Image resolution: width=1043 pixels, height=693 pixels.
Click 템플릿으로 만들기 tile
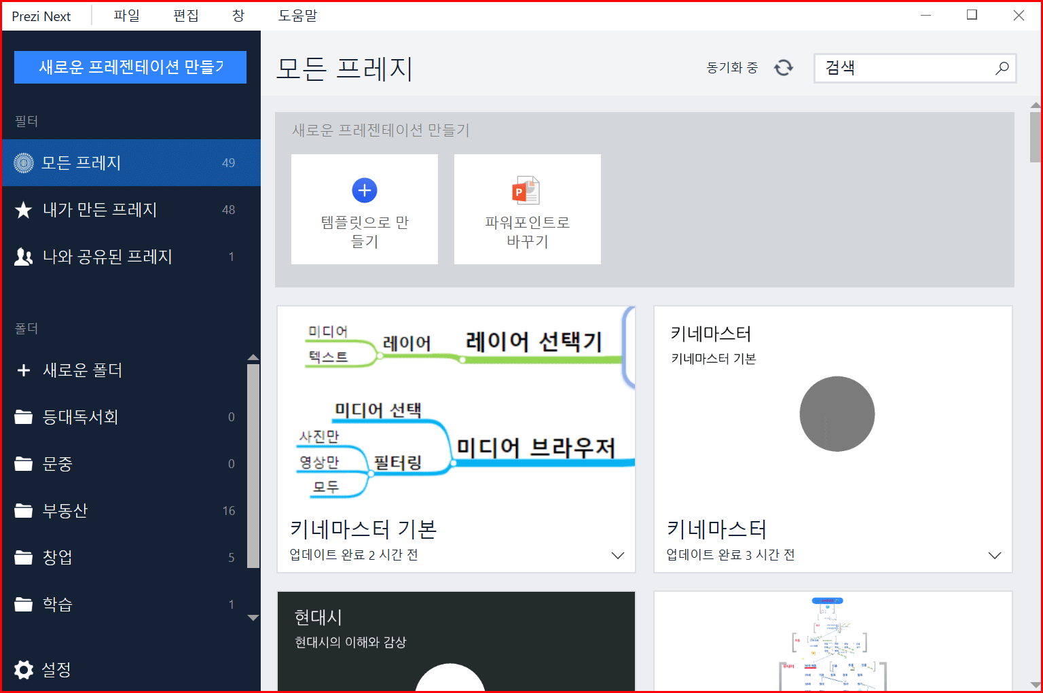click(x=365, y=209)
